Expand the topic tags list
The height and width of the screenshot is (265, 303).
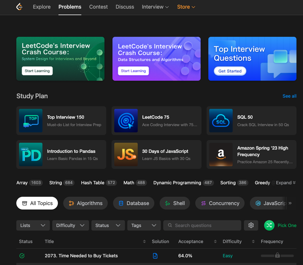tap(285, 183)
